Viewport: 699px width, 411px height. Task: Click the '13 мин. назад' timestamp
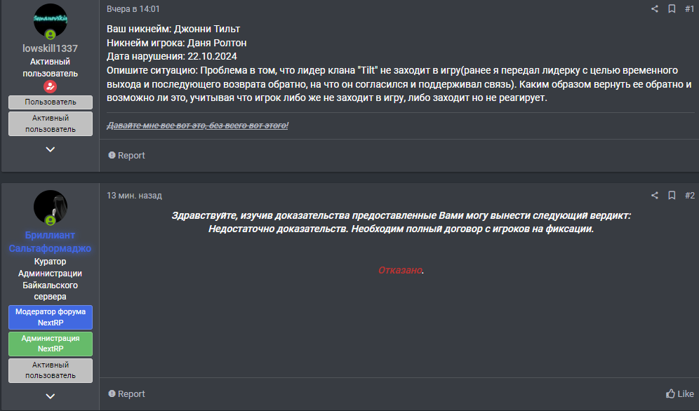134,196
